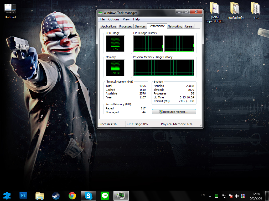This screenshot has height=201, width=269.
Task: Launch Google Chrome from the taskbar
Action: click(x=72, y=196)
